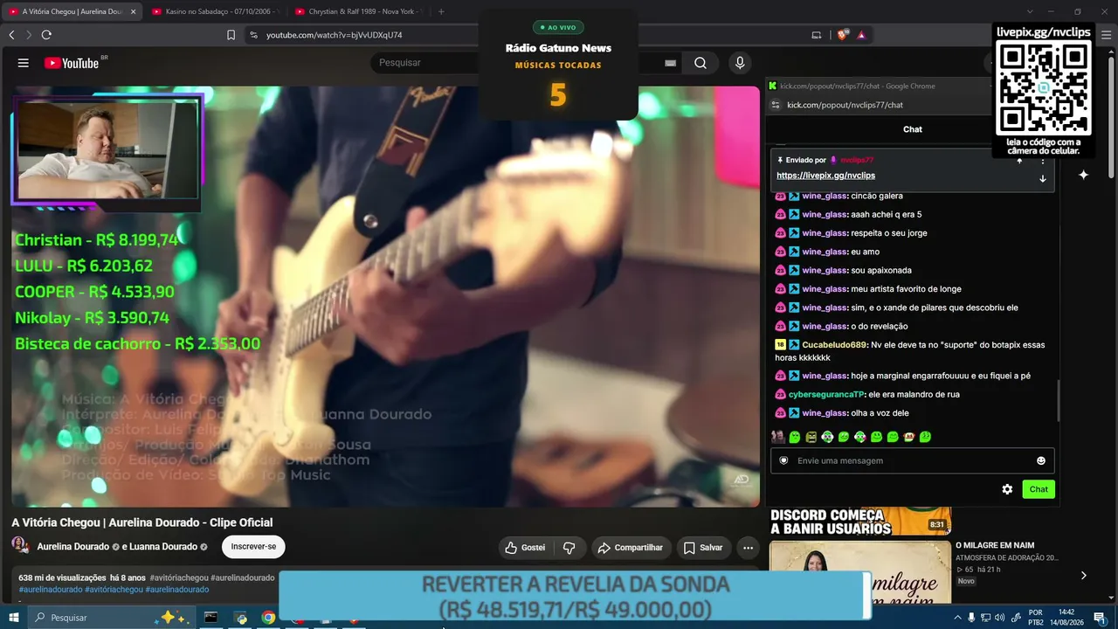Click the taskbar clock showing 14:42

tap(1066, 618)
